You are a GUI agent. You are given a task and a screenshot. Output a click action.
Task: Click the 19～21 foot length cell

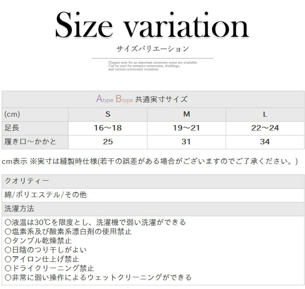[186, 128]
